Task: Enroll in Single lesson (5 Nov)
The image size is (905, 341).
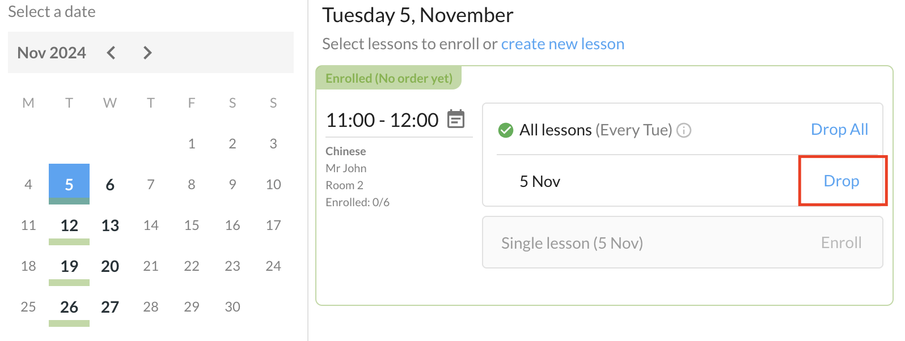Action: [x=841, y=243]
